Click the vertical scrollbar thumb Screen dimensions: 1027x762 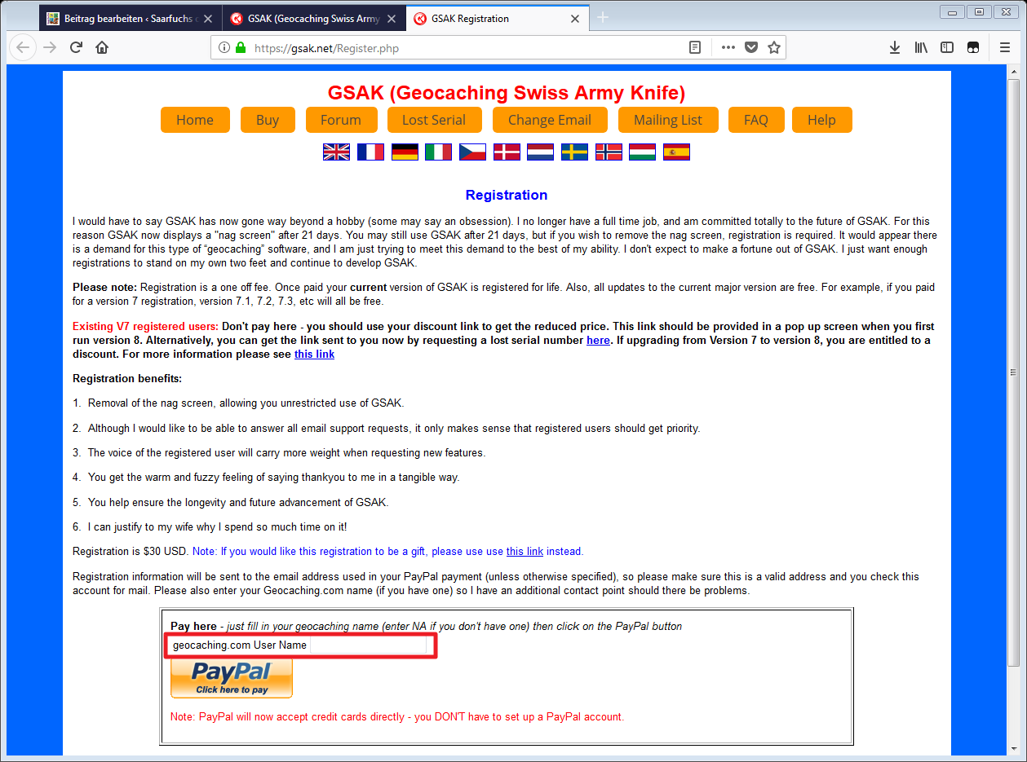(1013, 372)
